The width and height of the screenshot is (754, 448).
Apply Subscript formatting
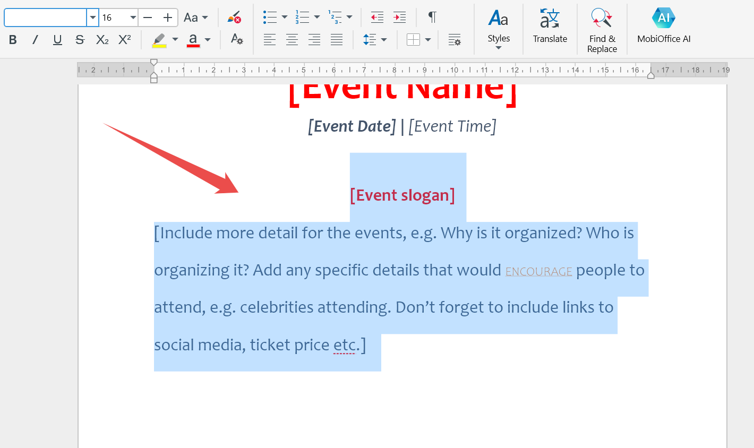(102, 40)
